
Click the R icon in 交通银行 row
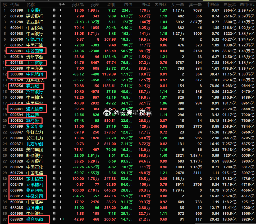(x=54, y=161)
